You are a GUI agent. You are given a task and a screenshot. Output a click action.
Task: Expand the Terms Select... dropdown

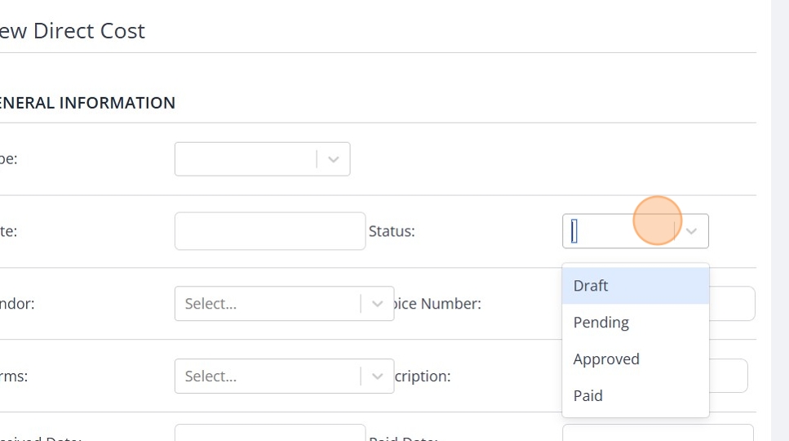tap(284, 376)
